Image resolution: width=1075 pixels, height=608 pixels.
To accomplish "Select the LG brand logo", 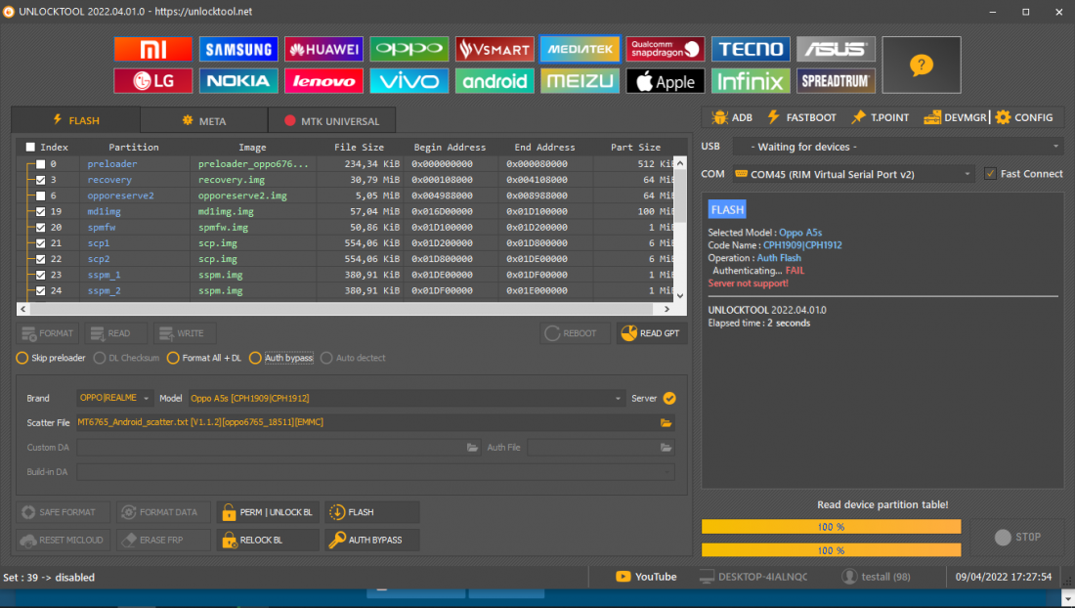I will pyautogui.click(x=152, y=81).
